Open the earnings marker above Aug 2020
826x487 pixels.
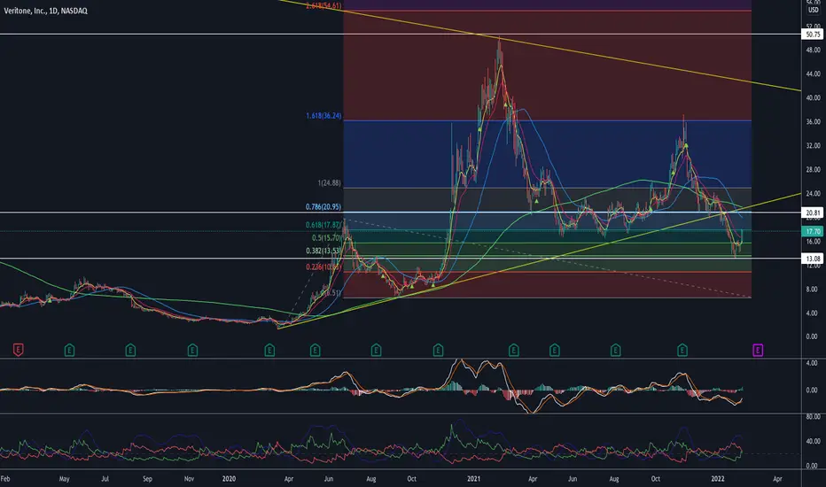376,350
